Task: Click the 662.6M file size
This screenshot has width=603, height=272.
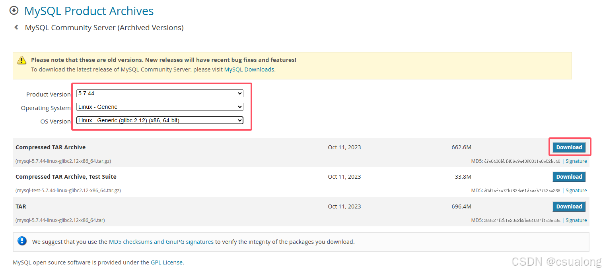Action: [x=461, y=147]
